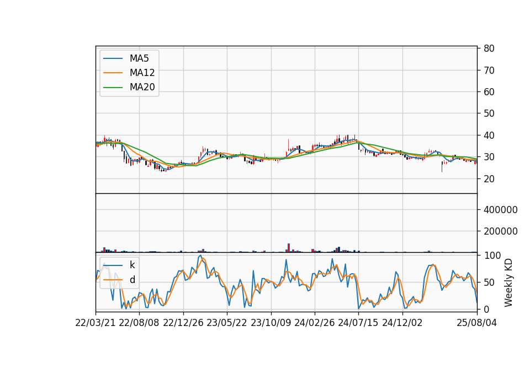This screenshot has width=530, height=380.
Task: Click the 25/08/04 date tick label
Action: (x=477, y=323)
